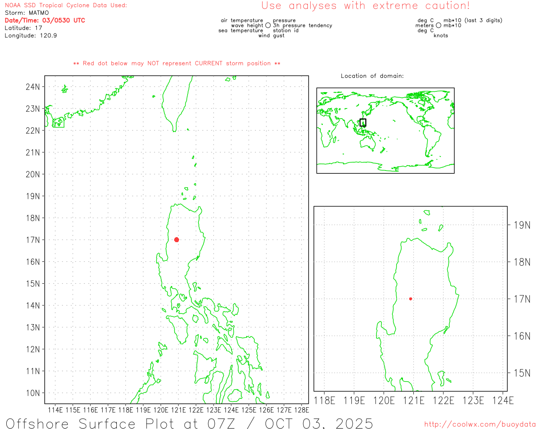The width and height of the screenshot is (536, 429).
Task: Click the 128E longitude label on main map
Action: tap(301, 410)
